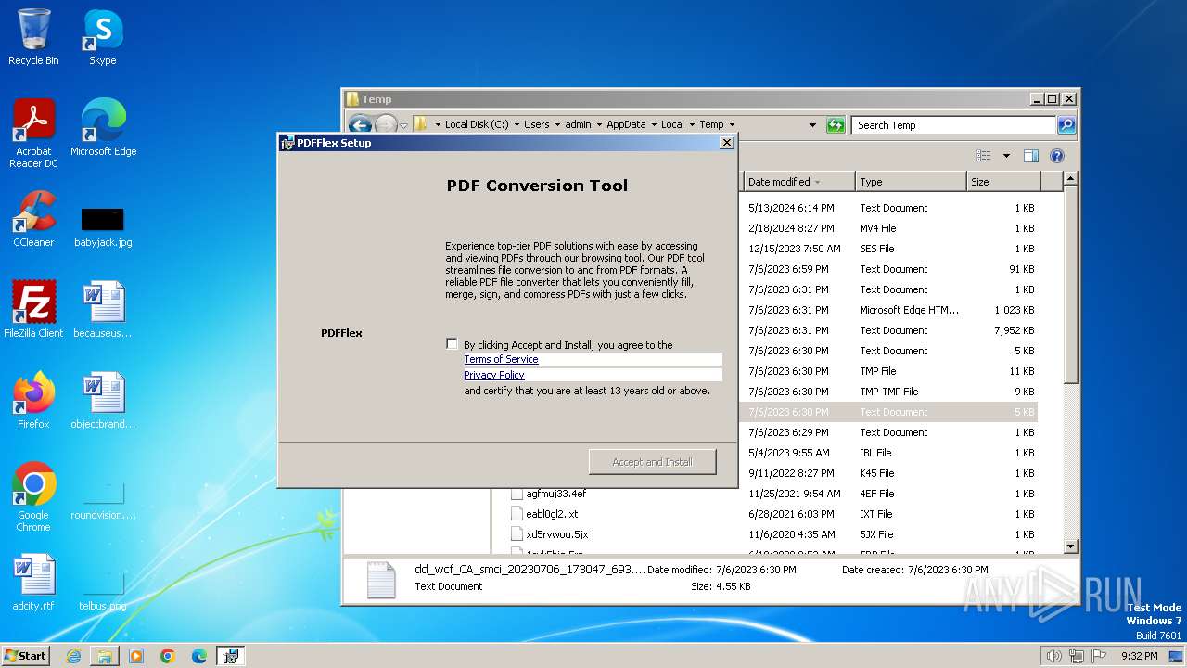
Task: Expand the AppData breadcrumb arrow
Action: [653, 124]
